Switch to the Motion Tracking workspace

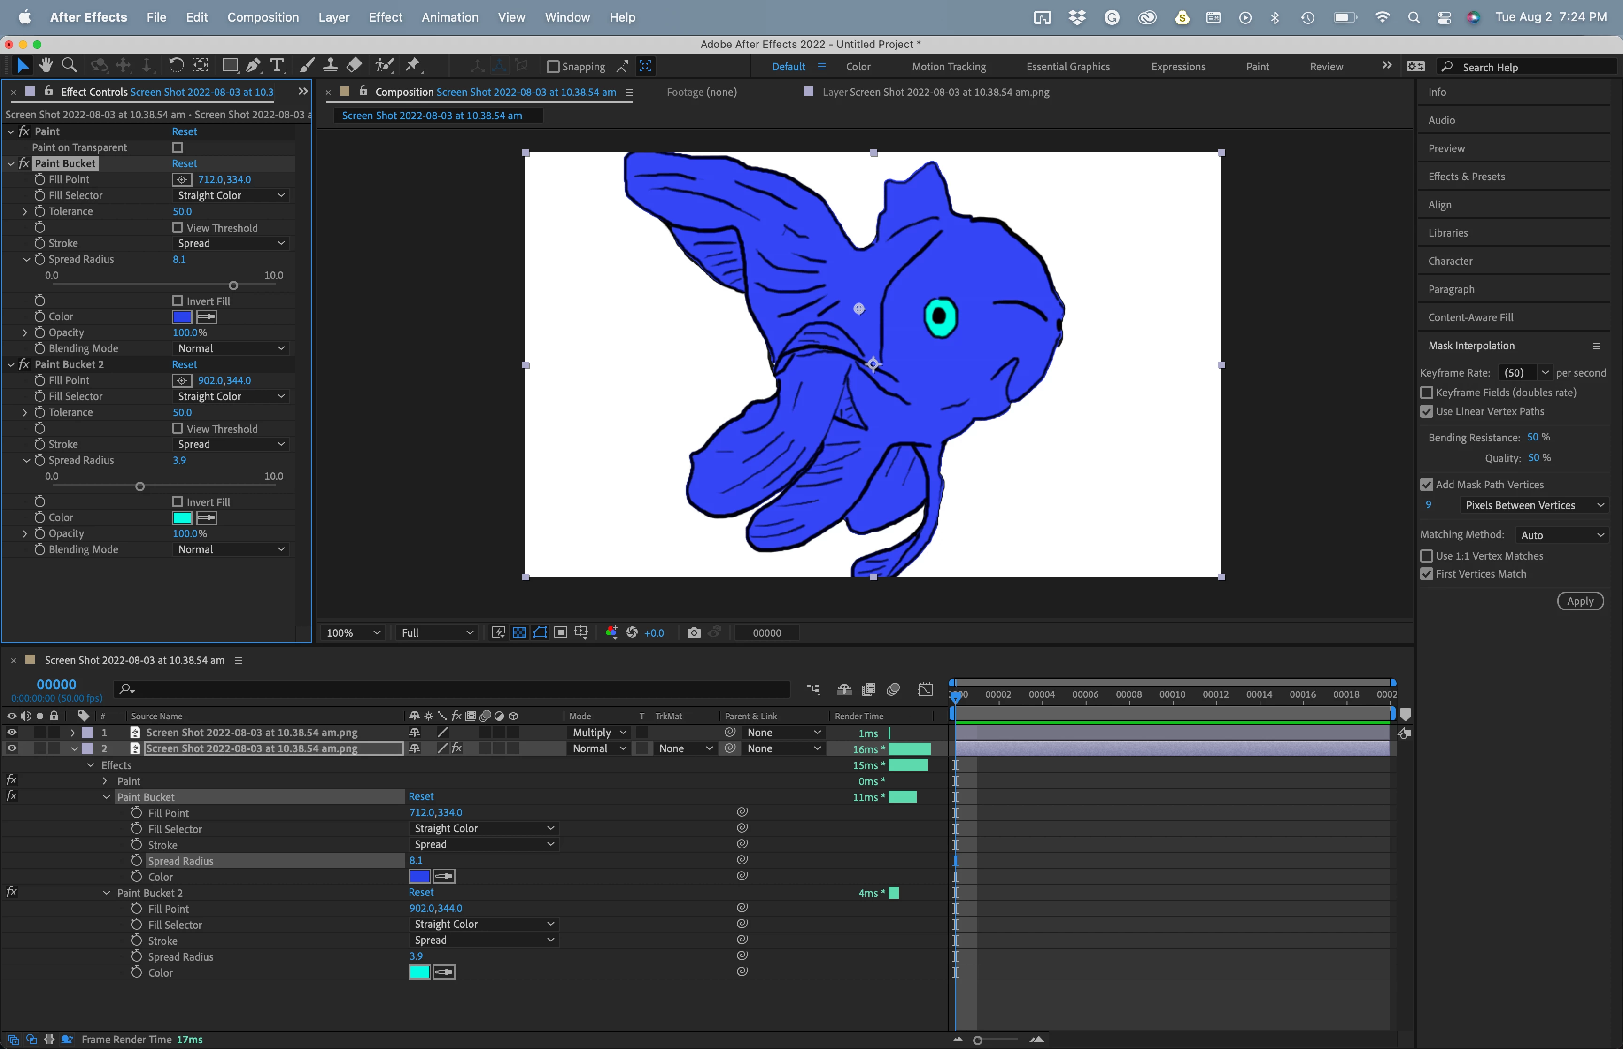948,67
